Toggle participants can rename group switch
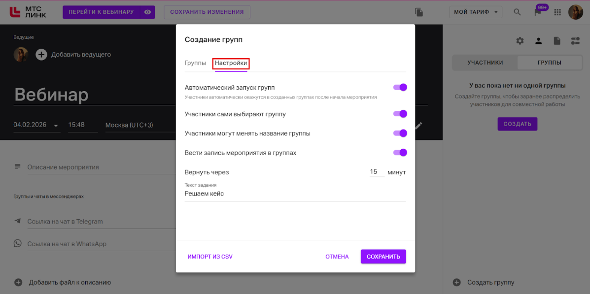 (400, 133)
